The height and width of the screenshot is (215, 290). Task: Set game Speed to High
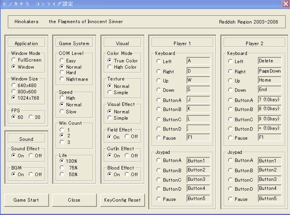[62, 98]
